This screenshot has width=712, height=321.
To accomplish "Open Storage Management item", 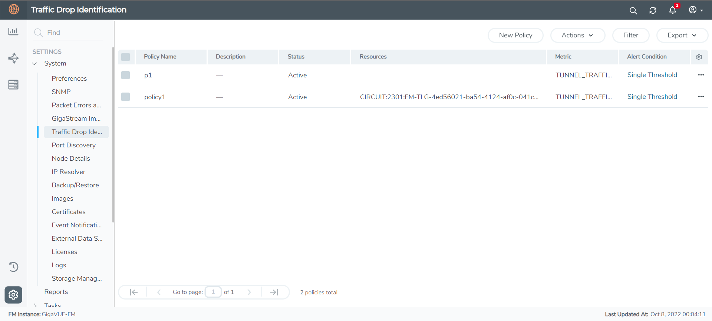I will [x=76, y=278].
